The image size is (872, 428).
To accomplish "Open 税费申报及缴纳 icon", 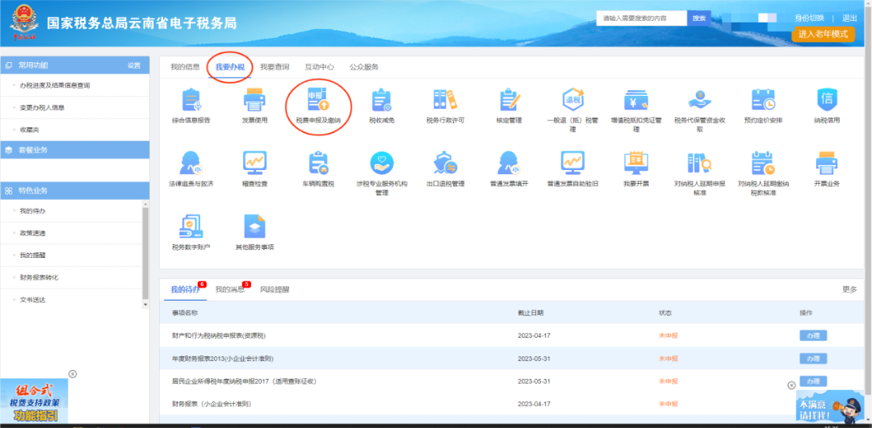I will tap(318, 100).
